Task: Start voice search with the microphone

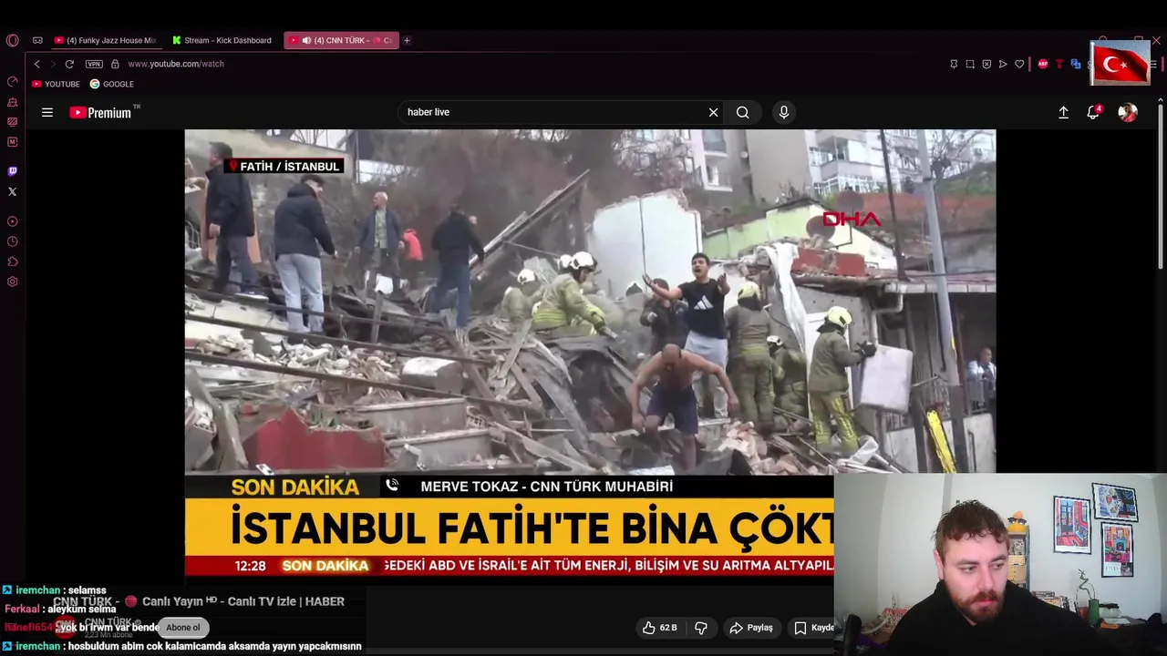Action: [783, 112]
